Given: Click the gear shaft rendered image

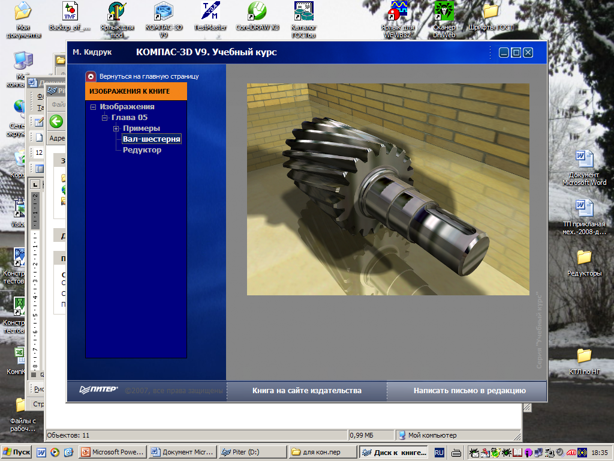Looking at the screenshot, I should coord(388,189).
